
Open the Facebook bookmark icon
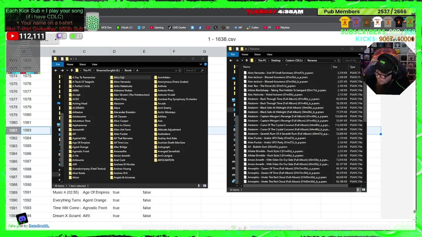(x=200, y=28)
